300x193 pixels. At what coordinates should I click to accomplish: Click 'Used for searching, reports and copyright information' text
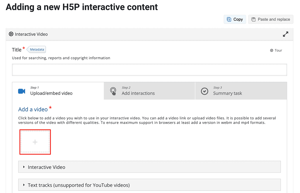[x=61, y=58]
